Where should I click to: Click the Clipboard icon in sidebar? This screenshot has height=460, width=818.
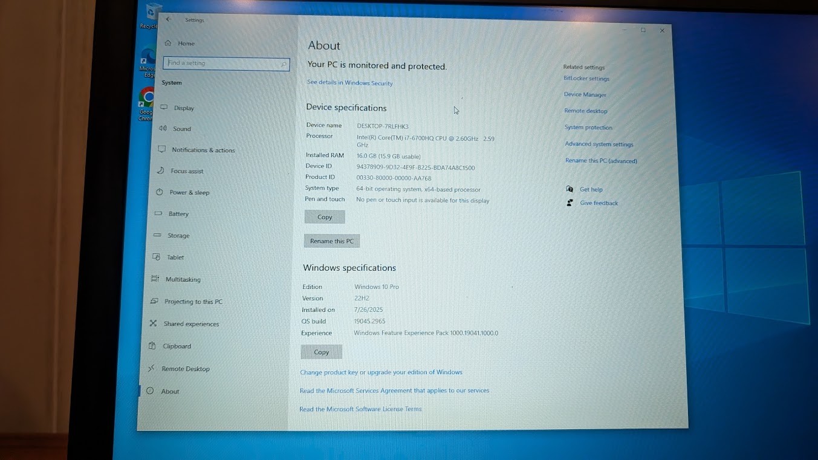152,346
